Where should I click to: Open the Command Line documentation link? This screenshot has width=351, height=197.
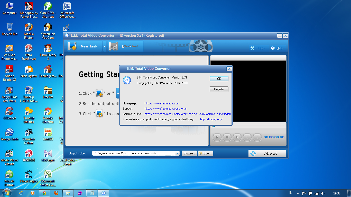point(188,114)
